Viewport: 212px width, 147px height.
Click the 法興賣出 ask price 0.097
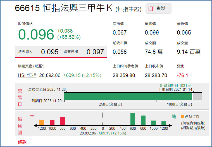tap(95, 52)
